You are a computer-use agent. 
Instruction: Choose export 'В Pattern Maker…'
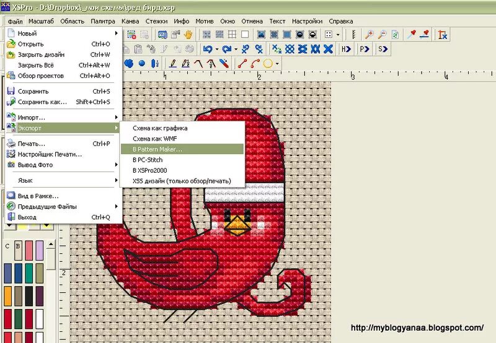[x=182, y=149]
